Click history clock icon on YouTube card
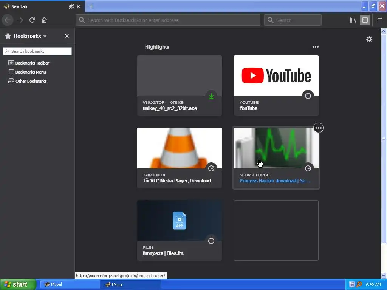 (308, 96)
